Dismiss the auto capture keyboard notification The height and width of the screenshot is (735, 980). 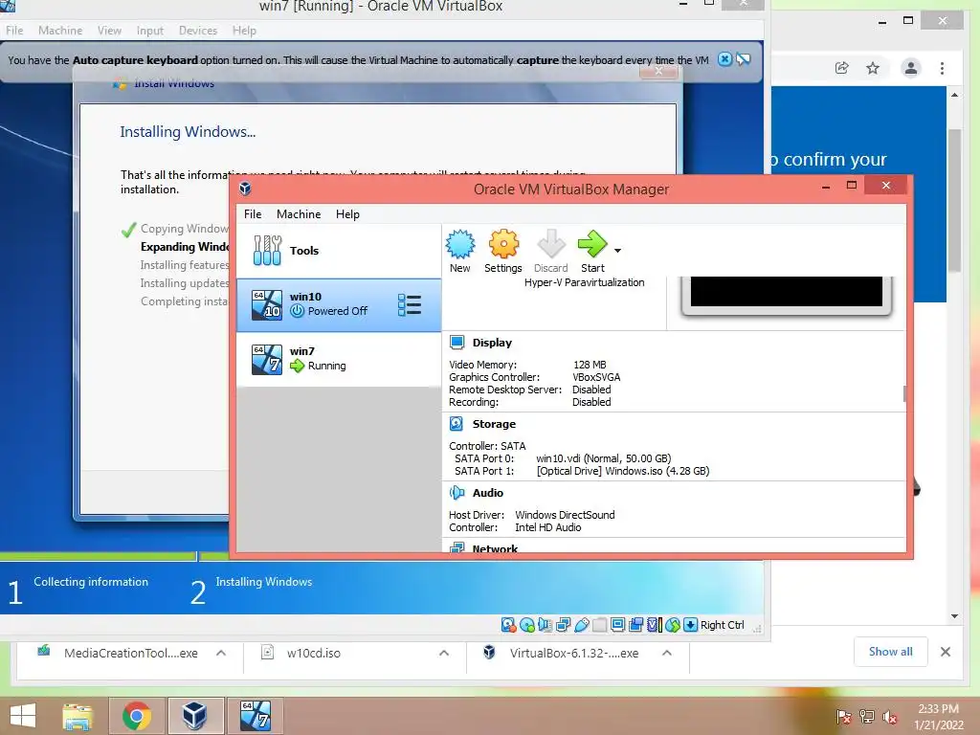point(724,59)
